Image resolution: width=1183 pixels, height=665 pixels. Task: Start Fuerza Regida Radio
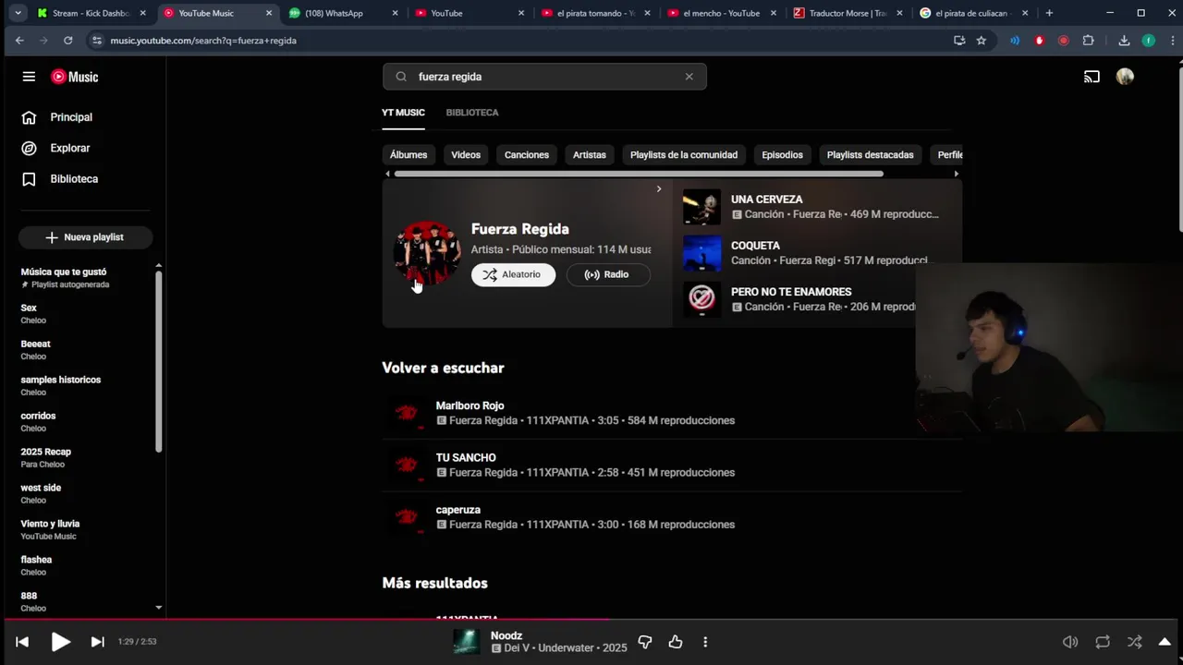[608, 274]
